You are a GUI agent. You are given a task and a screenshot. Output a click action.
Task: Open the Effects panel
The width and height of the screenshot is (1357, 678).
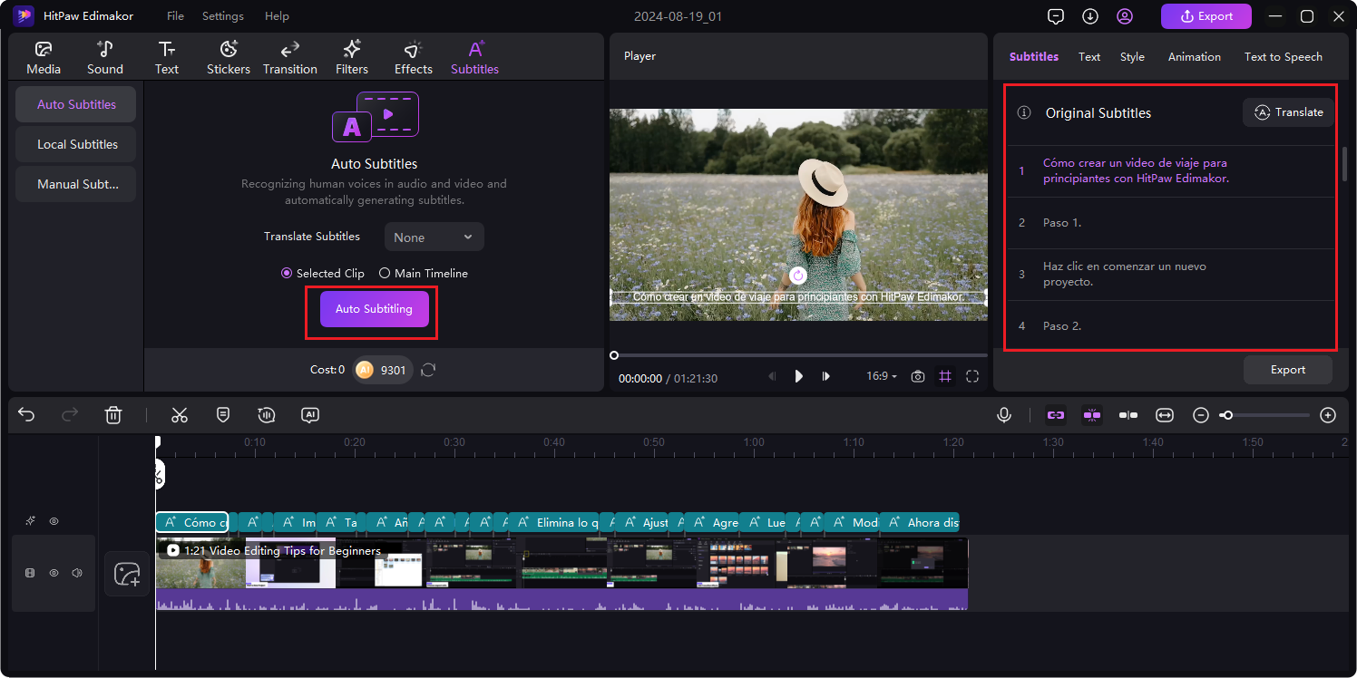(x=414, y=58)
